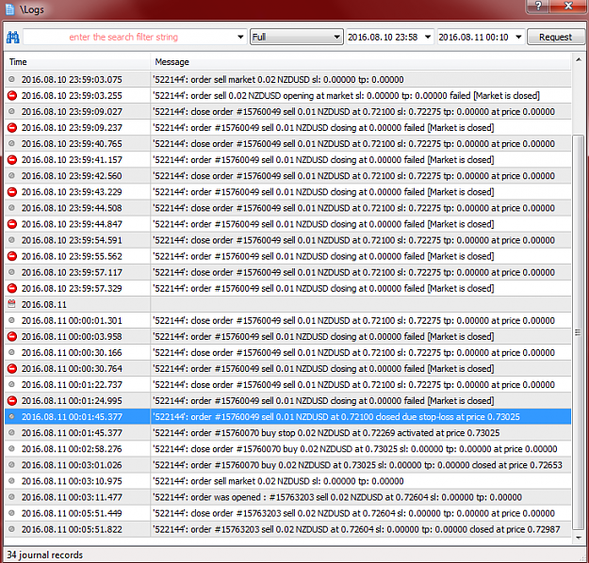
Task: Click the gray info icon at 00:03:10.975
Action: click(x=11, y=481)
